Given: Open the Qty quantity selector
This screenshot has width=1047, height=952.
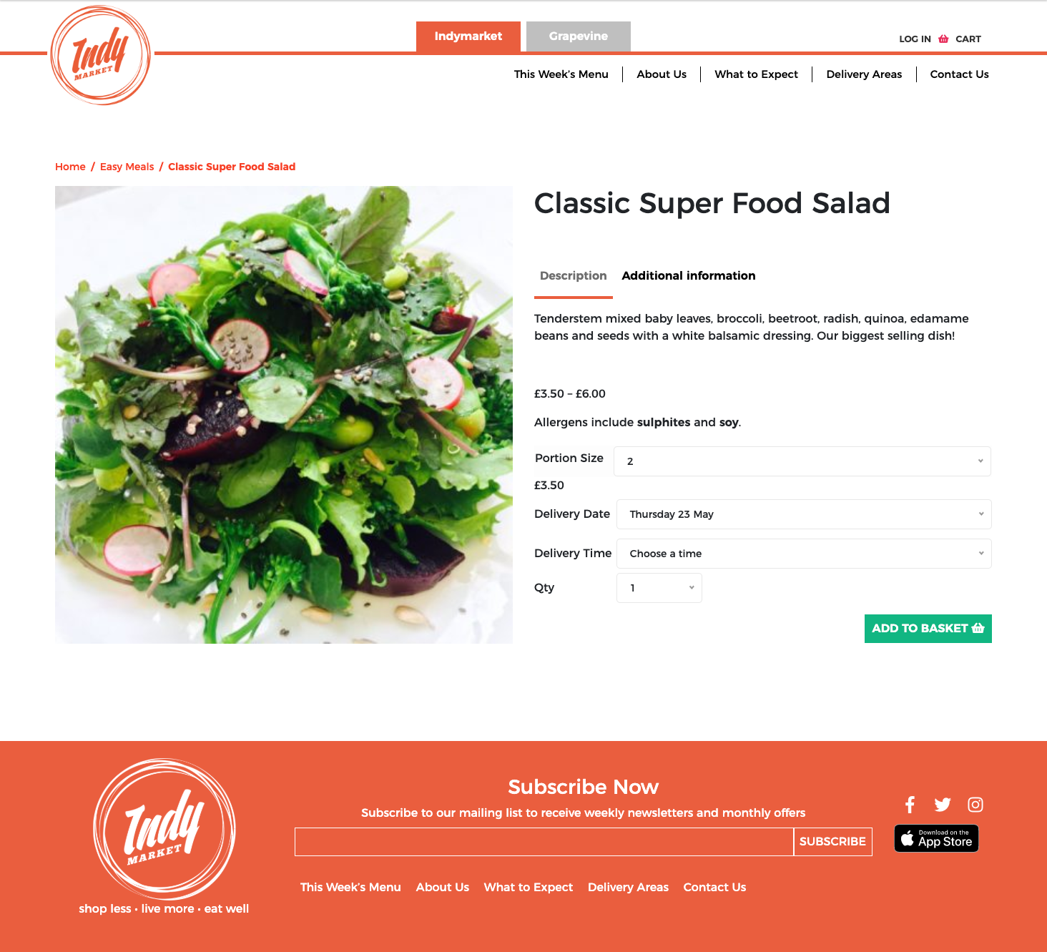Looking at the screenshot, I should [659, 588].
